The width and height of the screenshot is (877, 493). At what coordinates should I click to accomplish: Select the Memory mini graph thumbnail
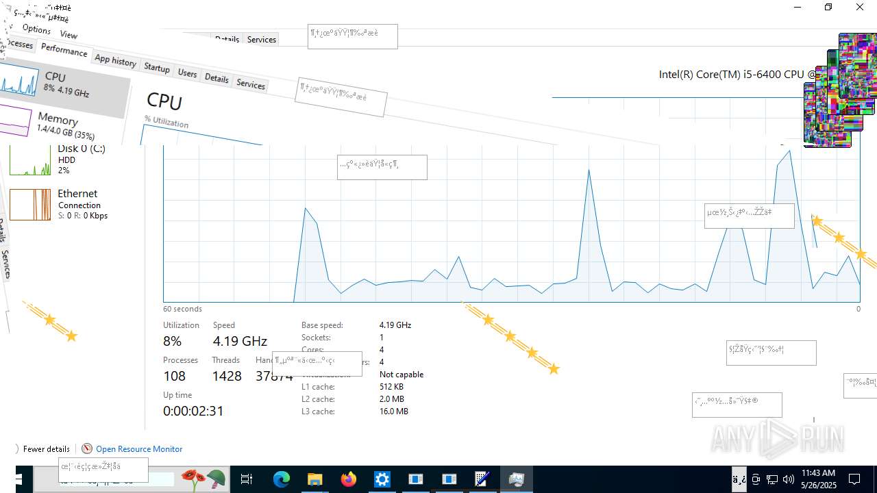click(x=15, y=121)
